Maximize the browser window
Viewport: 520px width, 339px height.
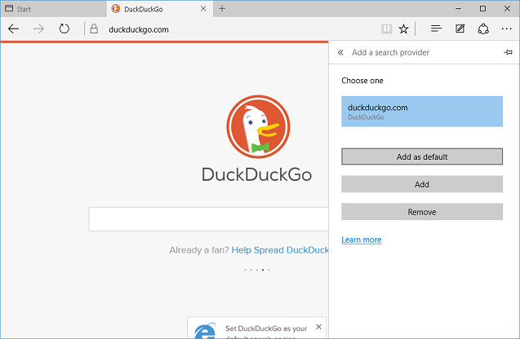[x=483, y=9]
